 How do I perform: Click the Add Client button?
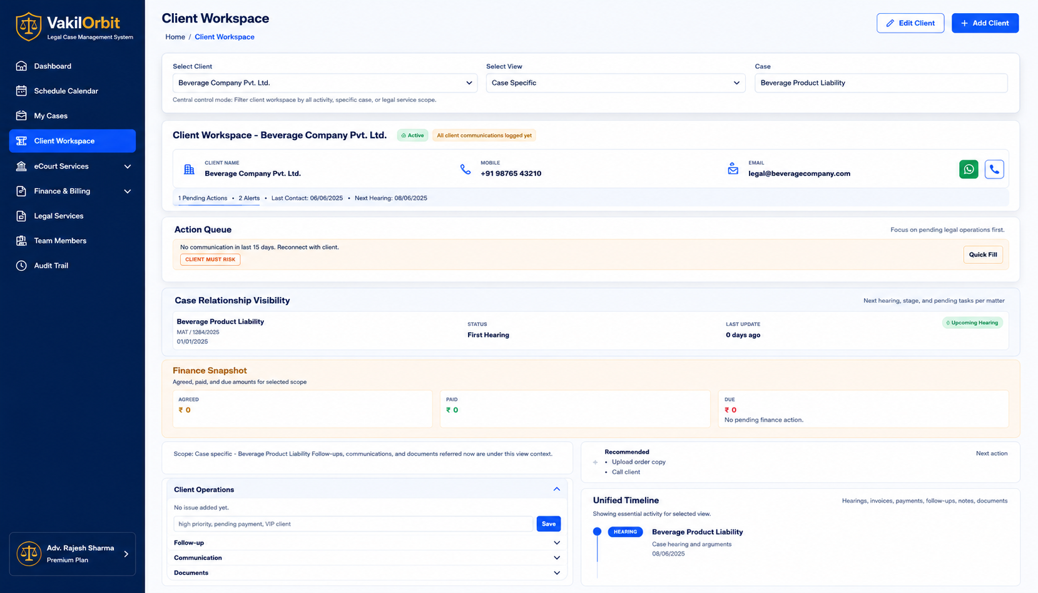click(985, 23)
